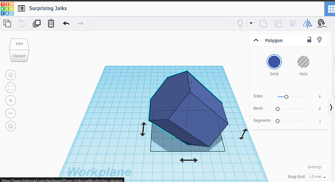Click the Sides slider handle

(286, 97)
